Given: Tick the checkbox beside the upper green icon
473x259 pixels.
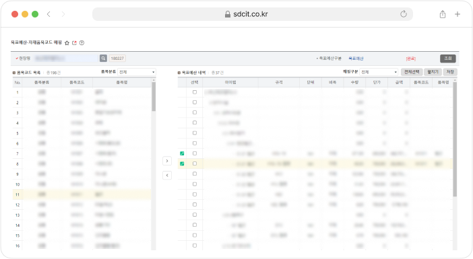Looking at the screenshot, I should coord(195,153).
